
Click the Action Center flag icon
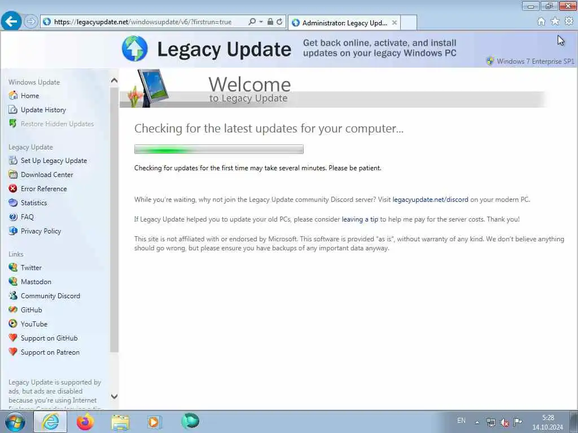coord(518,422)
